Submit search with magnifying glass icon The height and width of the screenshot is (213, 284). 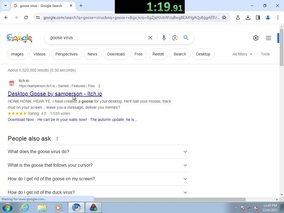pyautogui.click(x=186, y=38)
